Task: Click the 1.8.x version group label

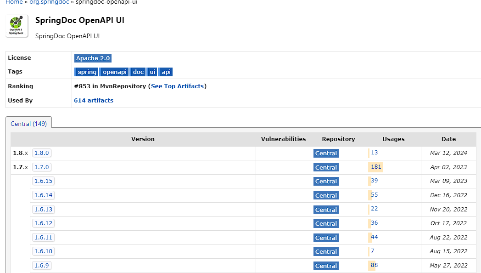Action: point(20,153)
